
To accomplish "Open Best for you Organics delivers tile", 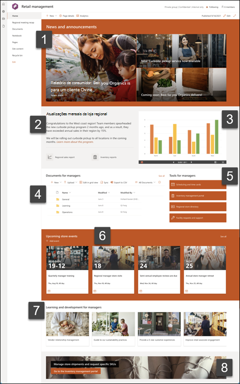I will [181, 85].
